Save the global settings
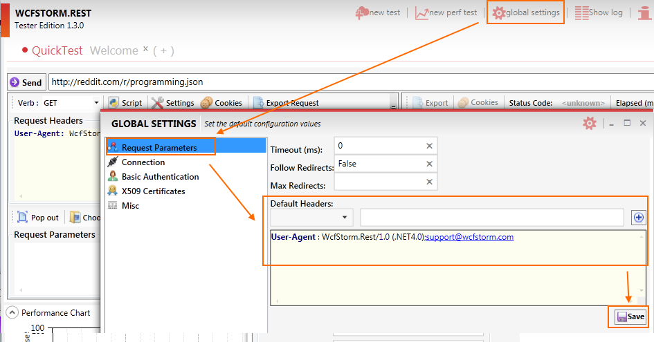This screenshot has width=654, height=342. 630,316
